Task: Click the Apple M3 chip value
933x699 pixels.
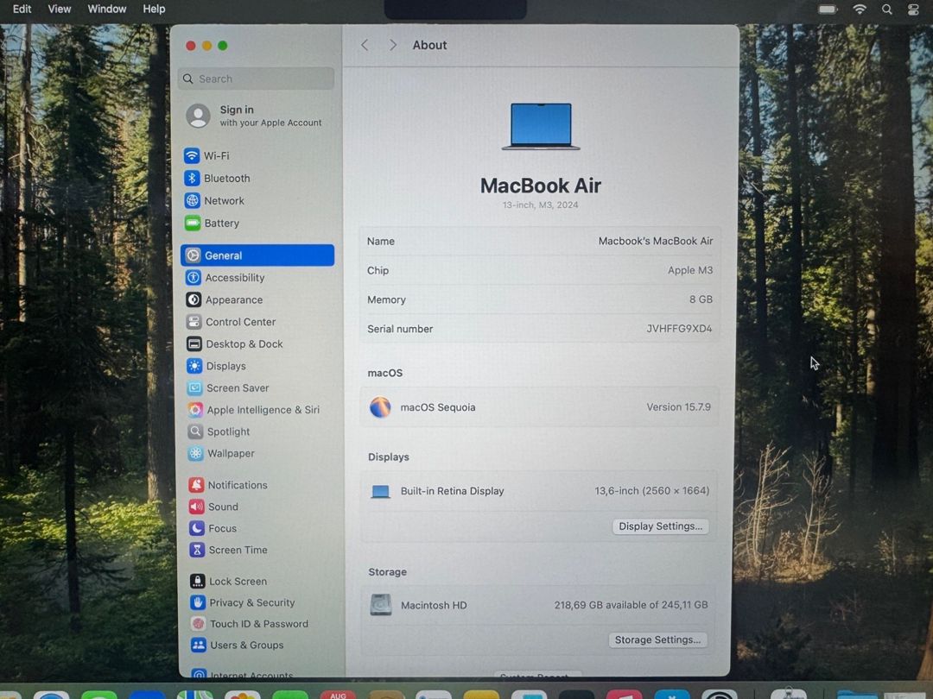Action: tap(690, 270)
